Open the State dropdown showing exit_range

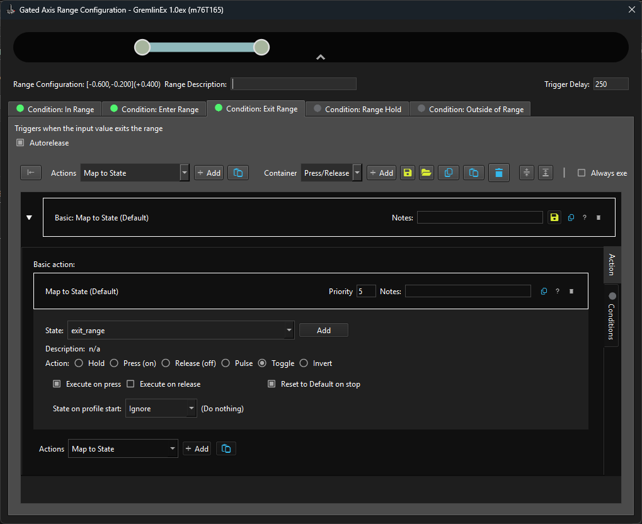click(x=180, y=330)
